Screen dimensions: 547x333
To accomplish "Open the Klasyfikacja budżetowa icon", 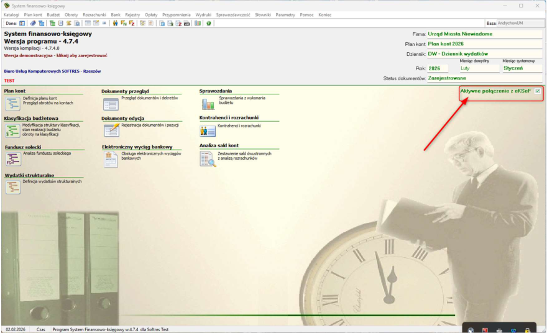I will [12, 131].
